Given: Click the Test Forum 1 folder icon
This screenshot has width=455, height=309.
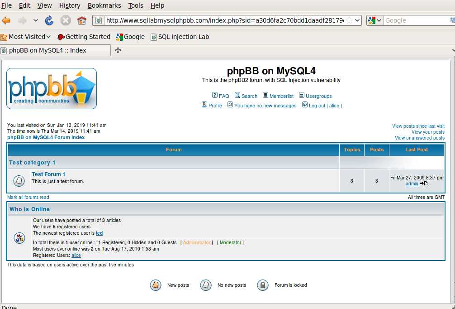Looking at the screenshot, I should (19, 181).
